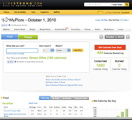Screen dimensions: 132x120
Task: Click the magnifier search button in header
Action: (127, 5)
